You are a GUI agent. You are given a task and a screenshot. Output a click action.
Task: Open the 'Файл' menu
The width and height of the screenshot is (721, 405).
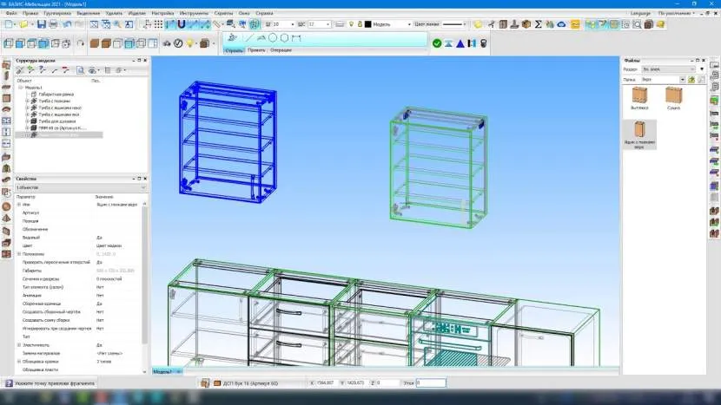[x=10, y=15]
